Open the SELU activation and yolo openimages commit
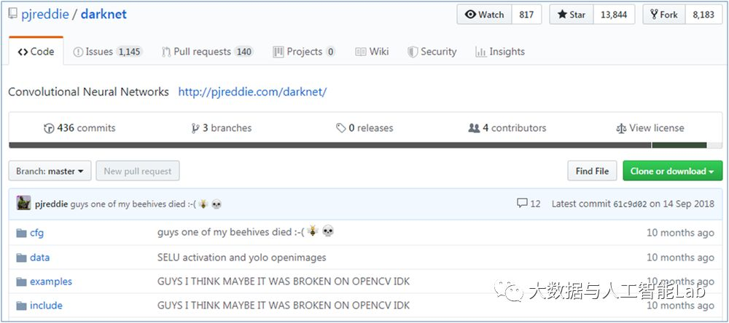 (242, 258)
